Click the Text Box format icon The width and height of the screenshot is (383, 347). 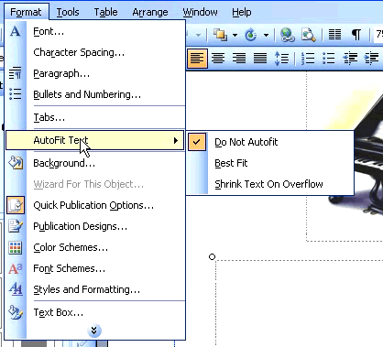click(16, 312)
